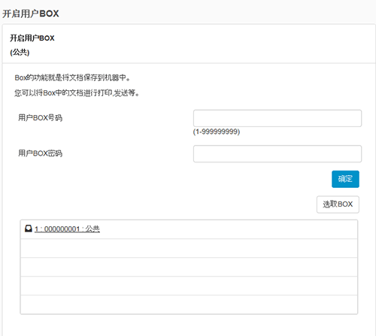Click the (公共) subtitle text
Screen dimensions: 376x336
[x=20, y=53]
